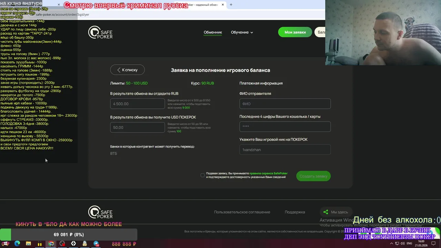This screenshot has width=441, height=248.
Task: Click the 50 - 100 USD limits value
Action: [137, 83]
